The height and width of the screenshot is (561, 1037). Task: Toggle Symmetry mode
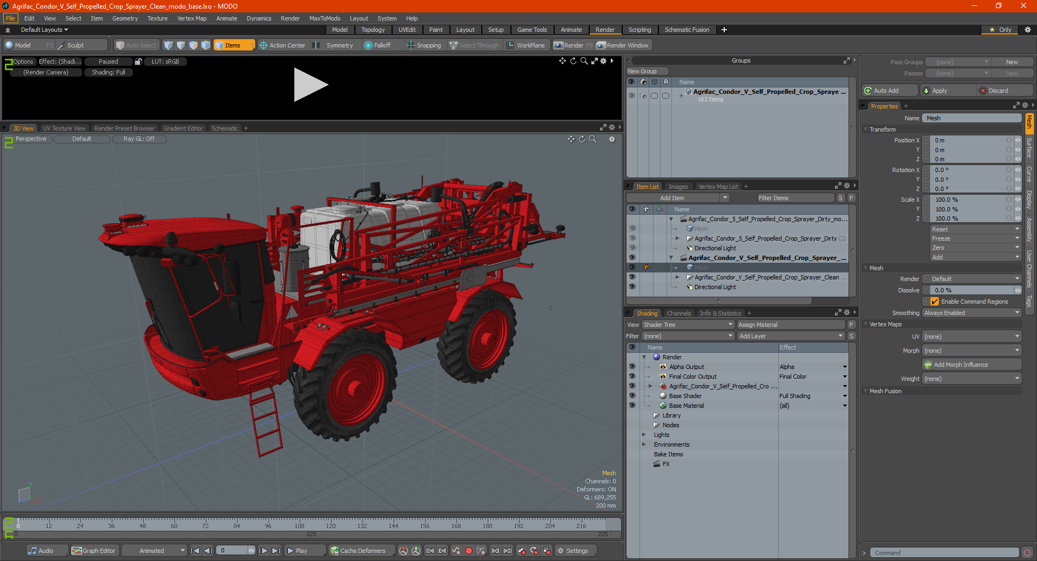[x=334, y=45]
